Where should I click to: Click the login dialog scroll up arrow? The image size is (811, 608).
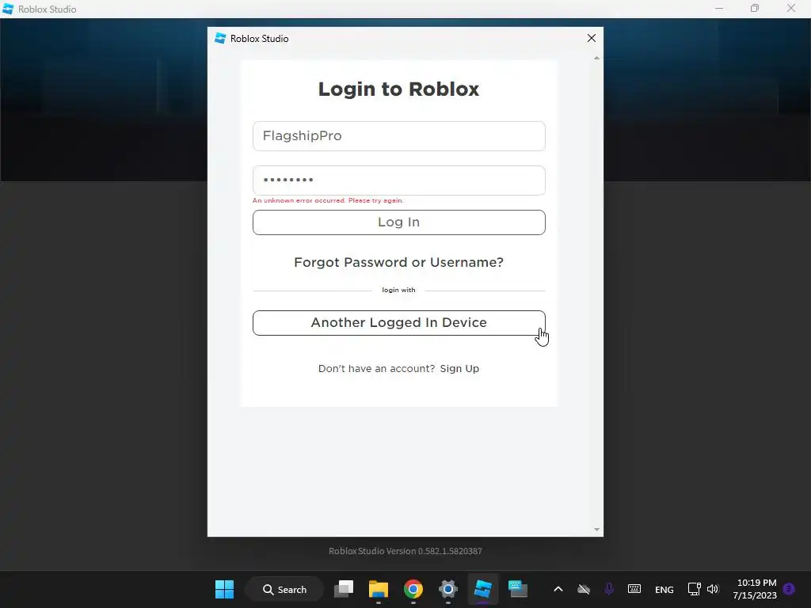point(596,58)
